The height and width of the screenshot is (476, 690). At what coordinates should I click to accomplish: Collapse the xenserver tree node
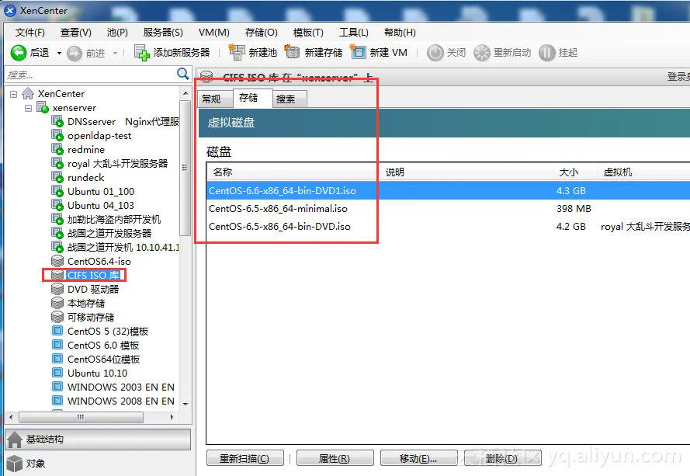tap(28, 108)
